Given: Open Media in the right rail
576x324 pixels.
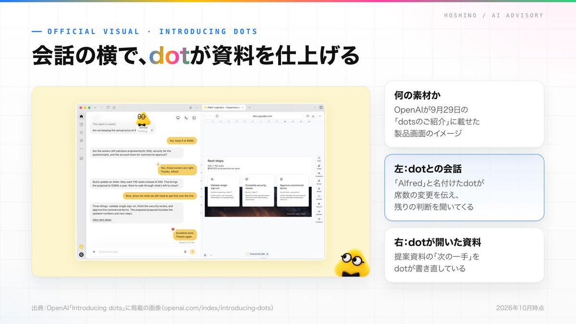Looking at the screenshot, I should pos(319,190).
